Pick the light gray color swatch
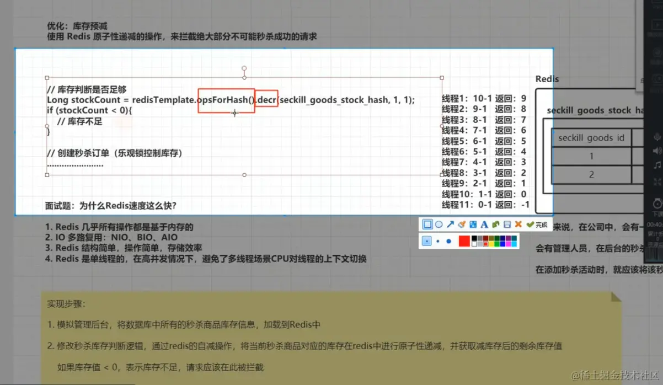This screenshot has height=385, width=663. [480, 244]
